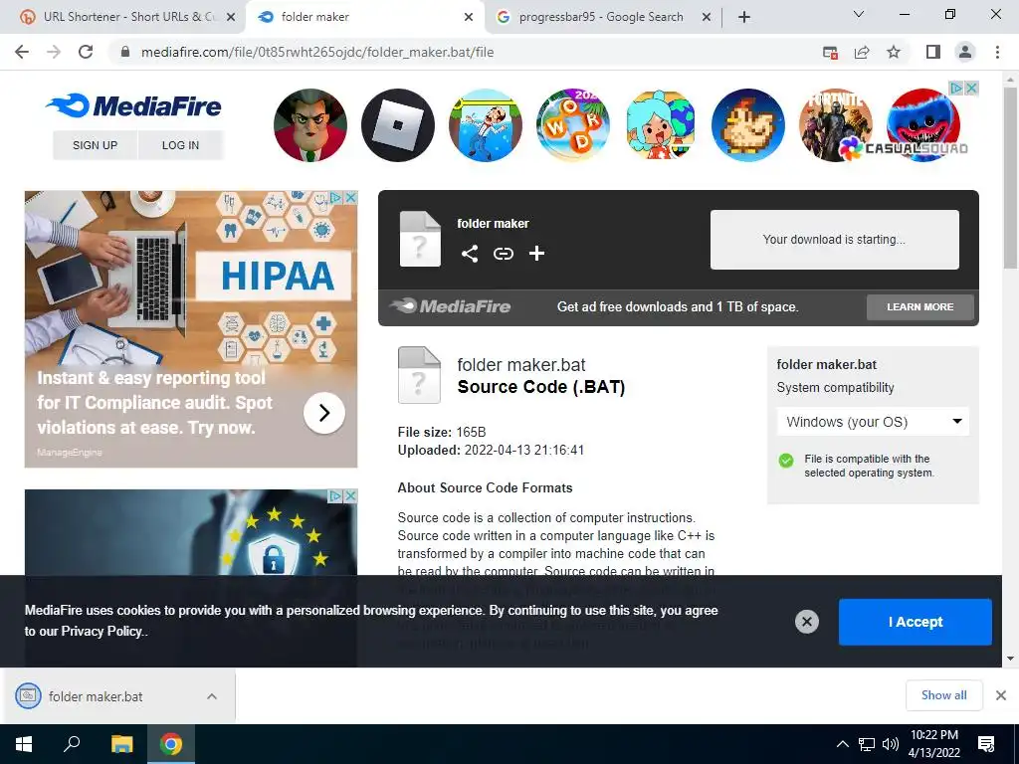1019x764 pixels.
Task: Click the plus icon to add file
Action: pyautogui.click(x=536, y=254)
